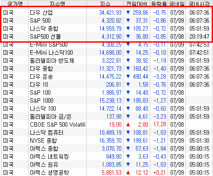The image size is (213, 176).
Task: Click the red up arrow for CBOE Volatility
Action: 128,124
